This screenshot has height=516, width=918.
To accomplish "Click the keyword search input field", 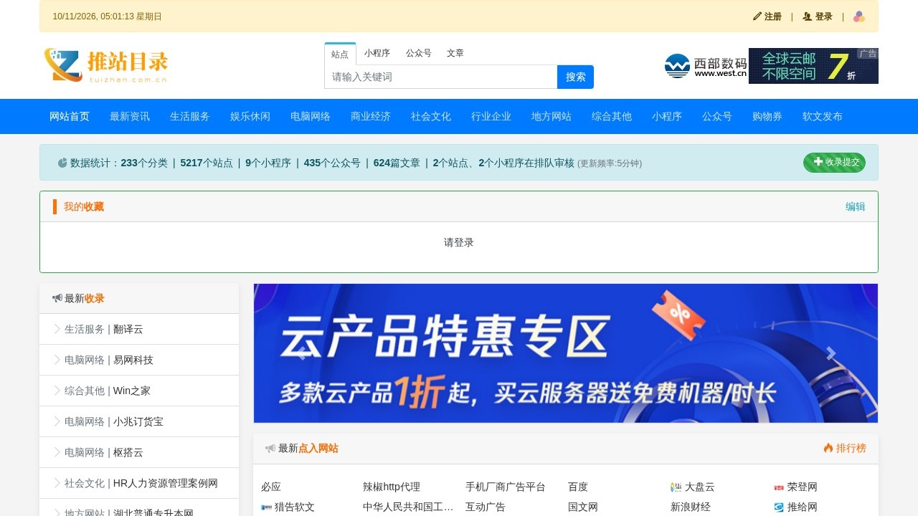I will point(441,77).
